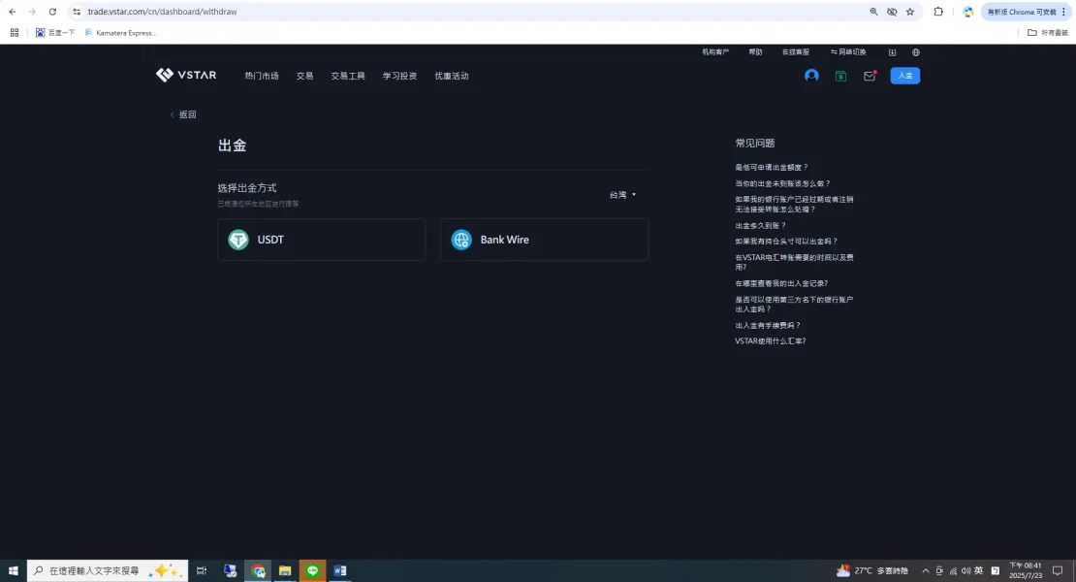This screenshot has height=582, width=1076.
Task: Open the 学习投资 menu
Action: (399, 76)
